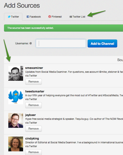
Task: Open tweetsmarter blue bird avatar
Action: (16, 97)
